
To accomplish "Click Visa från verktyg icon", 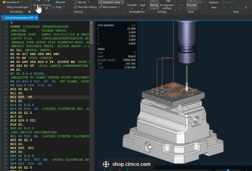I will [x=76, y=7].
